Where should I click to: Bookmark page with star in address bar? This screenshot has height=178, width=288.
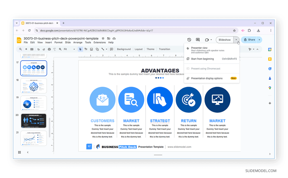click(x=234, y=31)
